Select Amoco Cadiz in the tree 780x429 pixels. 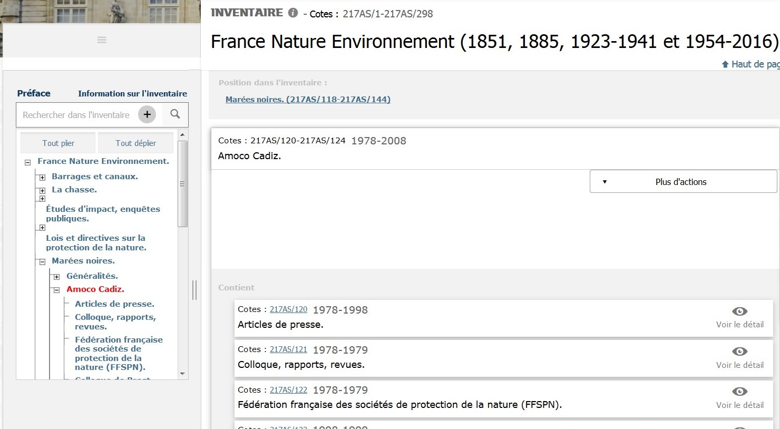(x=95, y=289)
